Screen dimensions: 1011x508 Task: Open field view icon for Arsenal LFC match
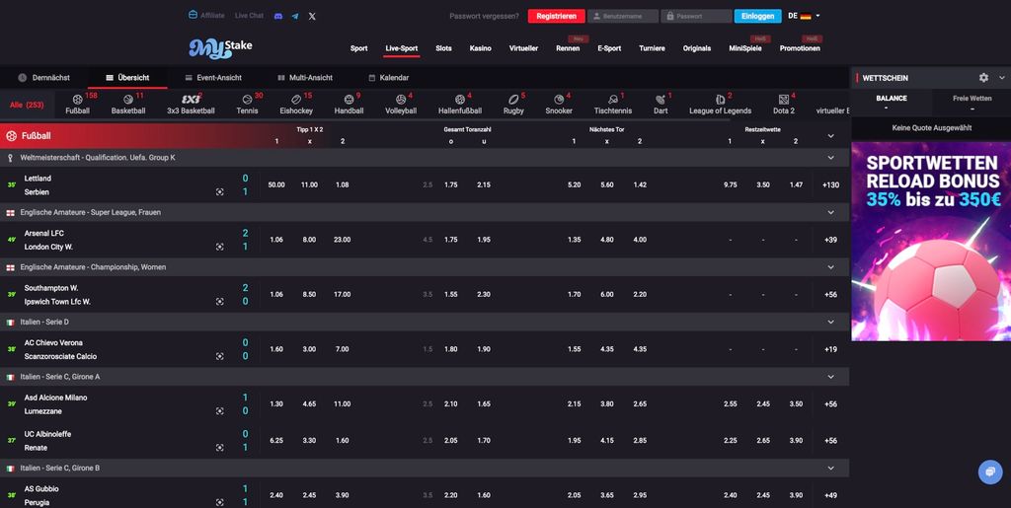pos(220,247)
